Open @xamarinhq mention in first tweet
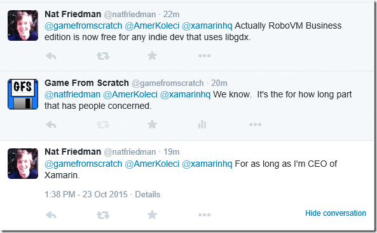Viewport: 377px width, 233px height. (207, 25)
